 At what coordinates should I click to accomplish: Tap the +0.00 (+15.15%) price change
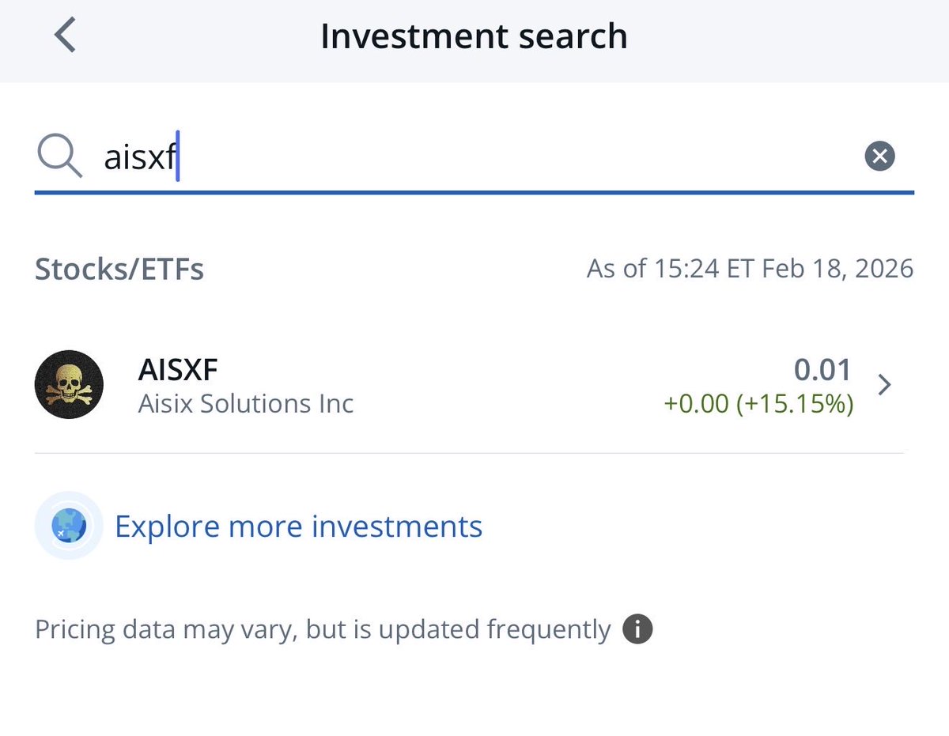click(x=758, y=404)
